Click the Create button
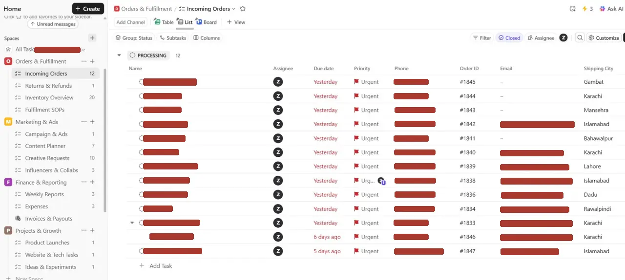The image size is (625, 280). [x=88, y=9]
